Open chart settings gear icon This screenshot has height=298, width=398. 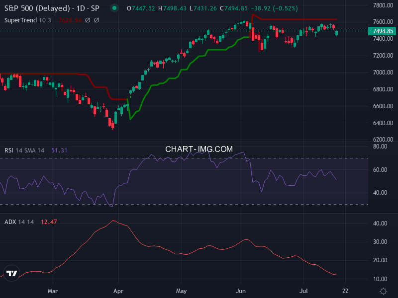pyautogui.click(x=383, y=291)
